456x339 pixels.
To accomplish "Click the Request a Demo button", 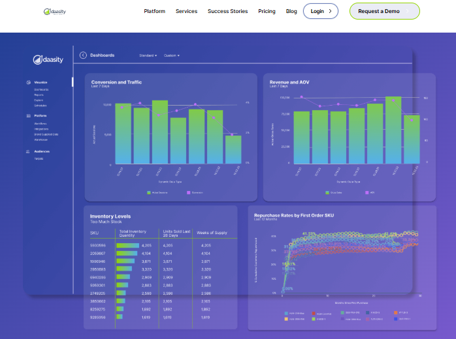I will (384, 11).
